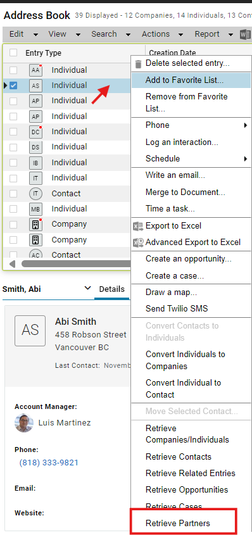The image size is (252, 535).
Task: Click the large AS avatar in details
Action: click(x=30, y=330)
